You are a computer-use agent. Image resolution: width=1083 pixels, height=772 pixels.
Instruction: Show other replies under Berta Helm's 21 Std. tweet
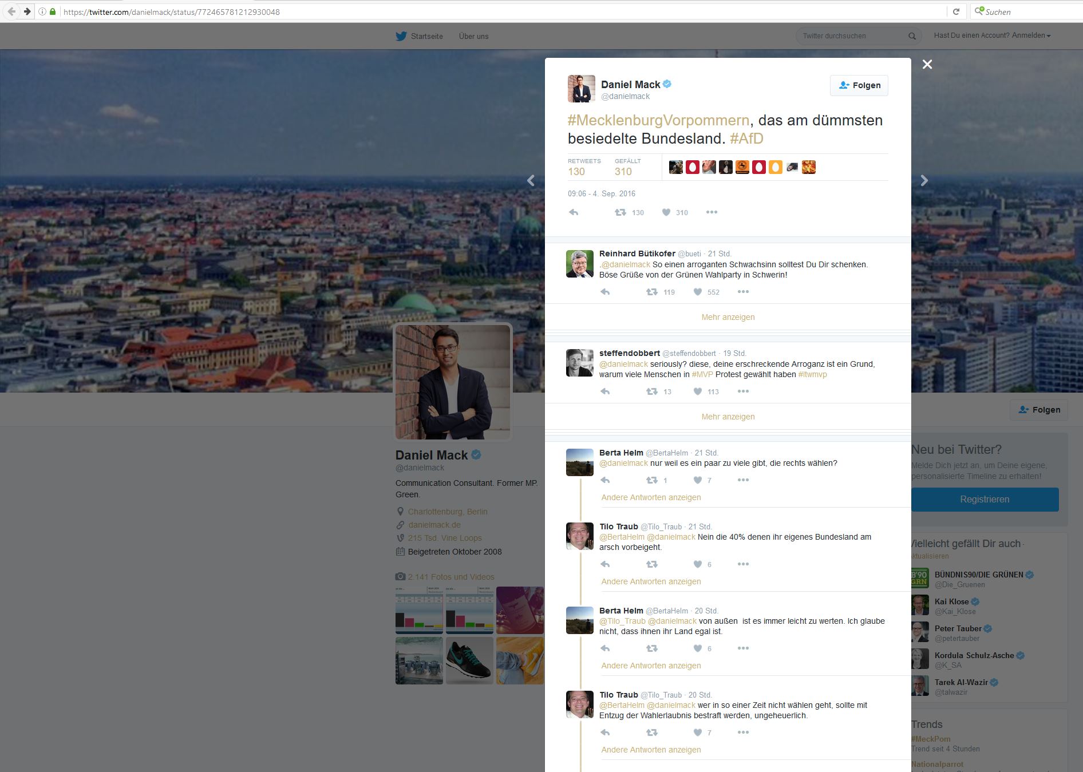coord(651,497)
